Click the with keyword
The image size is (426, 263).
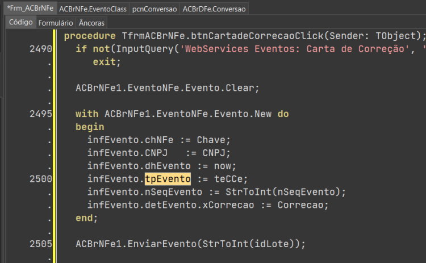(x=87, y=114)
